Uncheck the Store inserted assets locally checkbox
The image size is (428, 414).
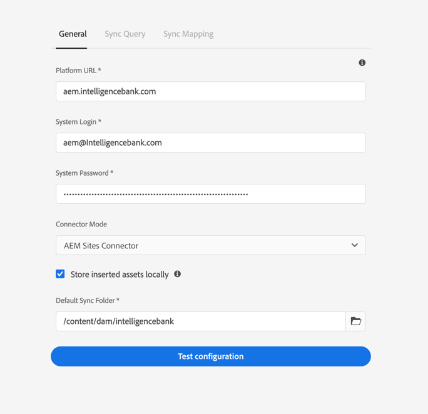coord(60,274)
